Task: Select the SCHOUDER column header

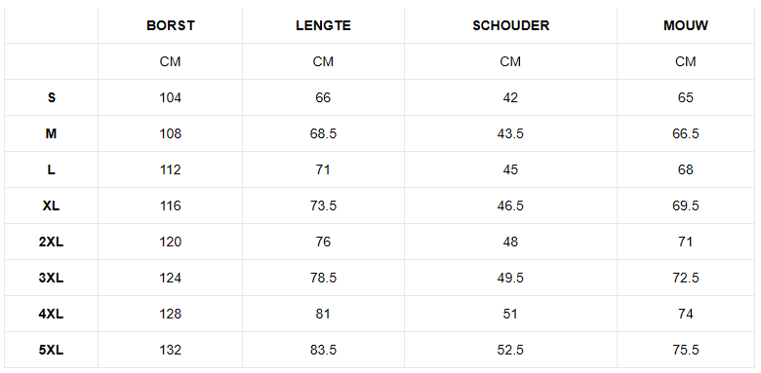Action: [x=510, y=25]
